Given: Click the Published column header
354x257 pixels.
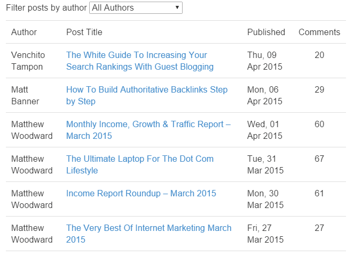Looking at the screenshot, I should [x=266, y=32].
